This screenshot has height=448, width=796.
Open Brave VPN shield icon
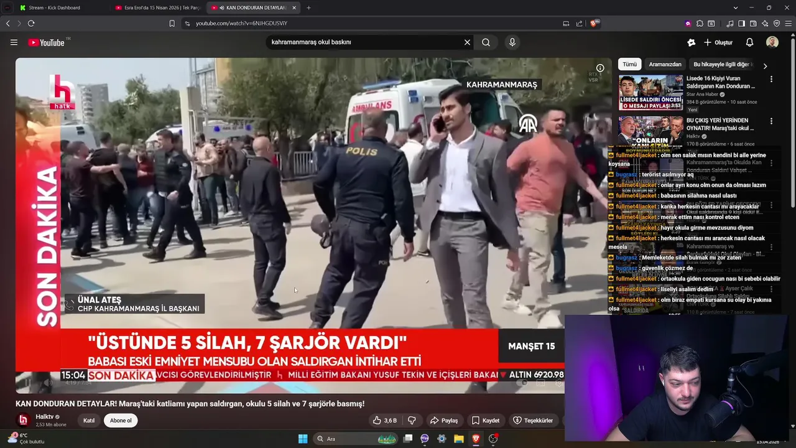pos(777,23)
